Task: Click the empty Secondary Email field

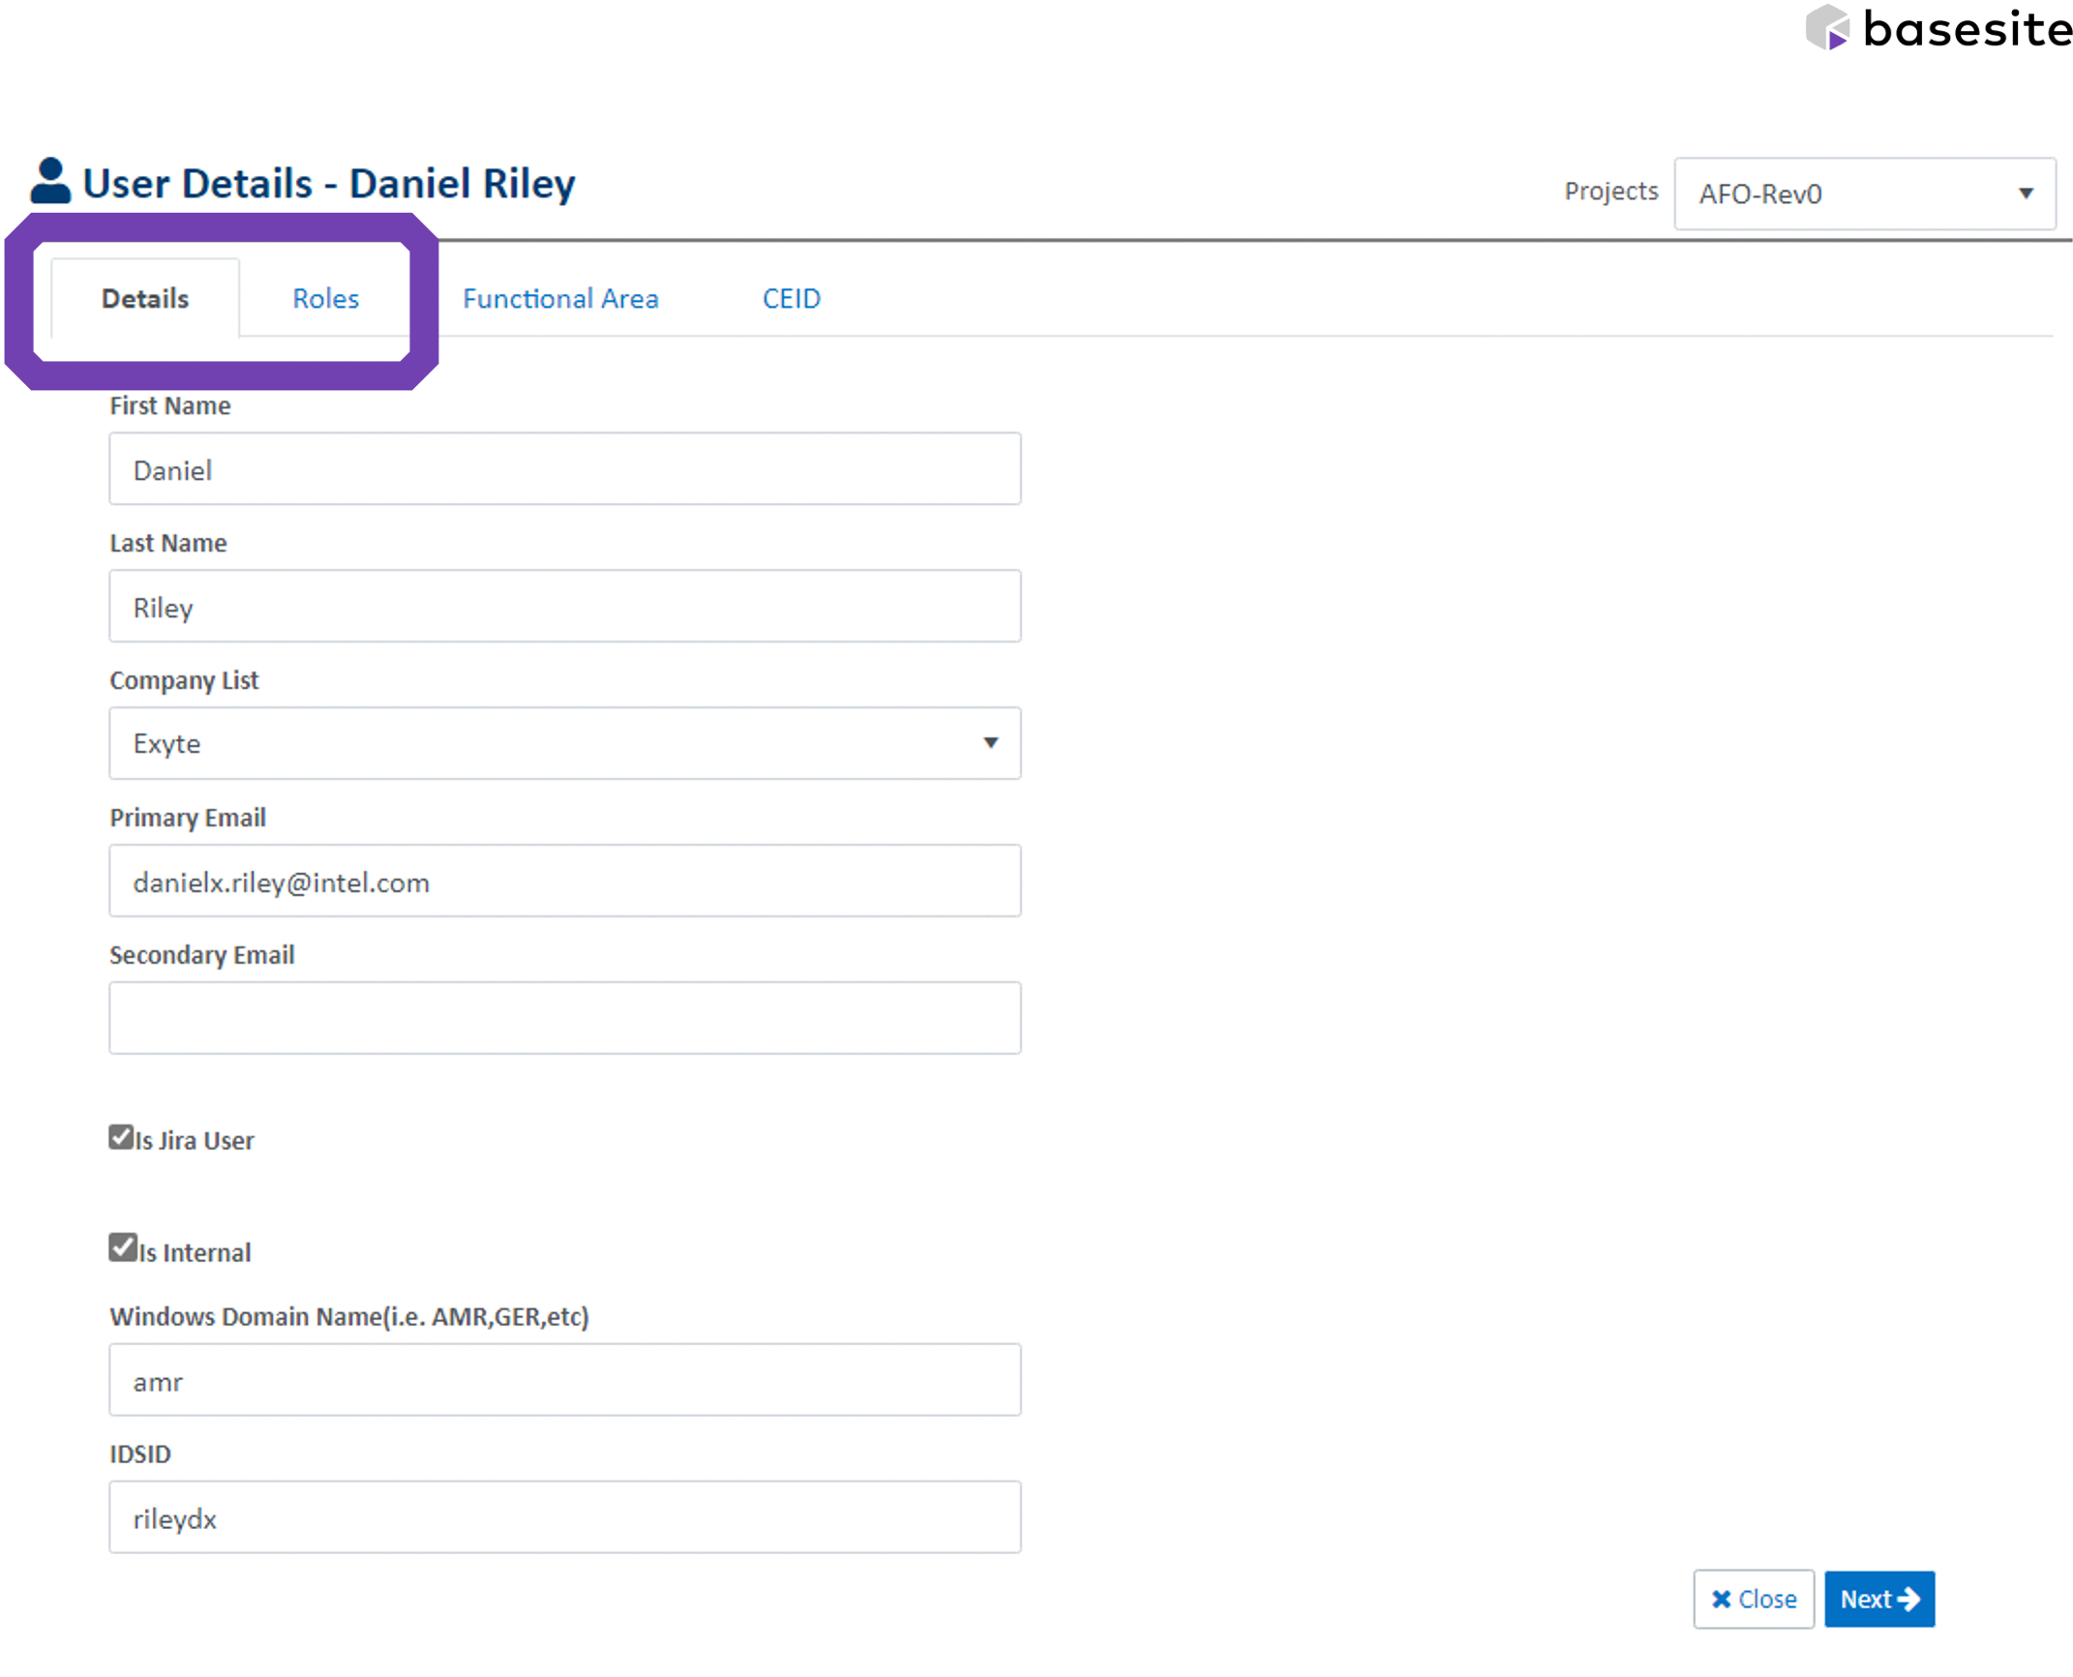Action: pyautogui.click(x=564, y=1018)
